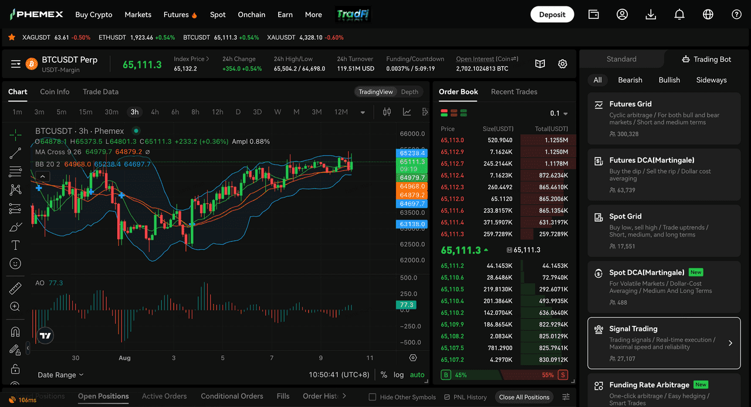Open the user account profile icon

623,14
